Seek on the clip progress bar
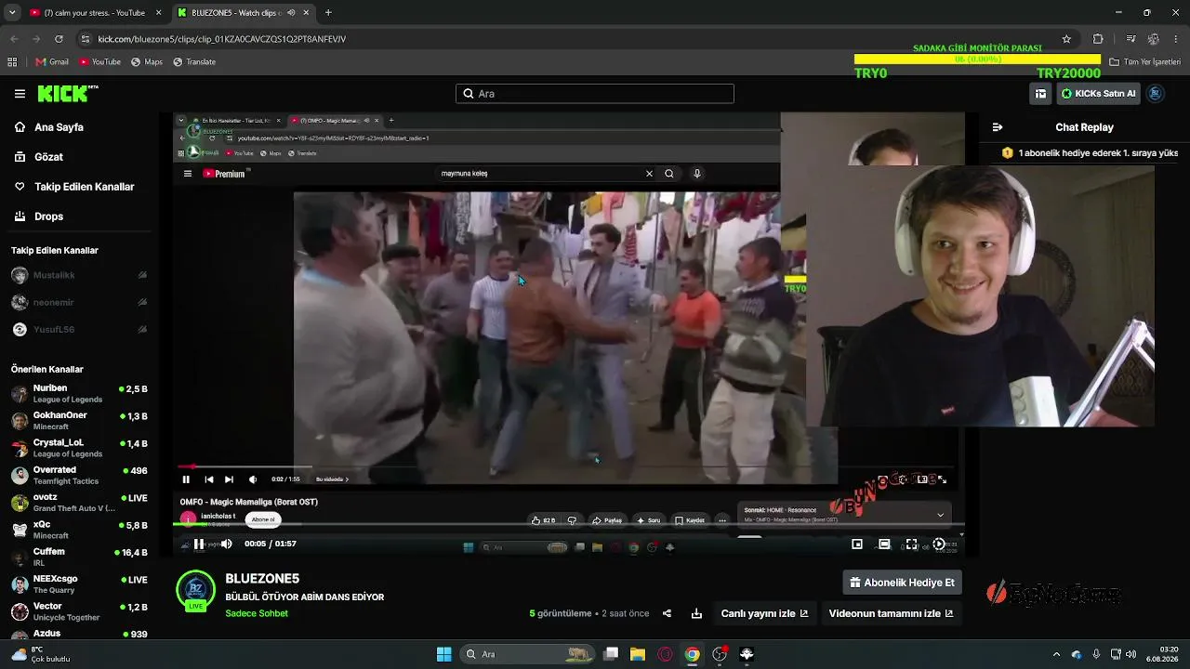Viewport: 1190px width, 669px height. tap(569, 525)
